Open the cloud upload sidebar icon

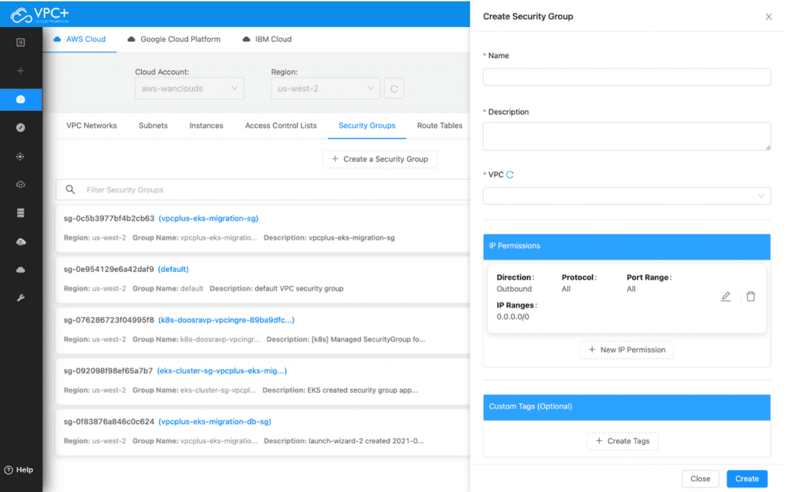tap(20, 185)
